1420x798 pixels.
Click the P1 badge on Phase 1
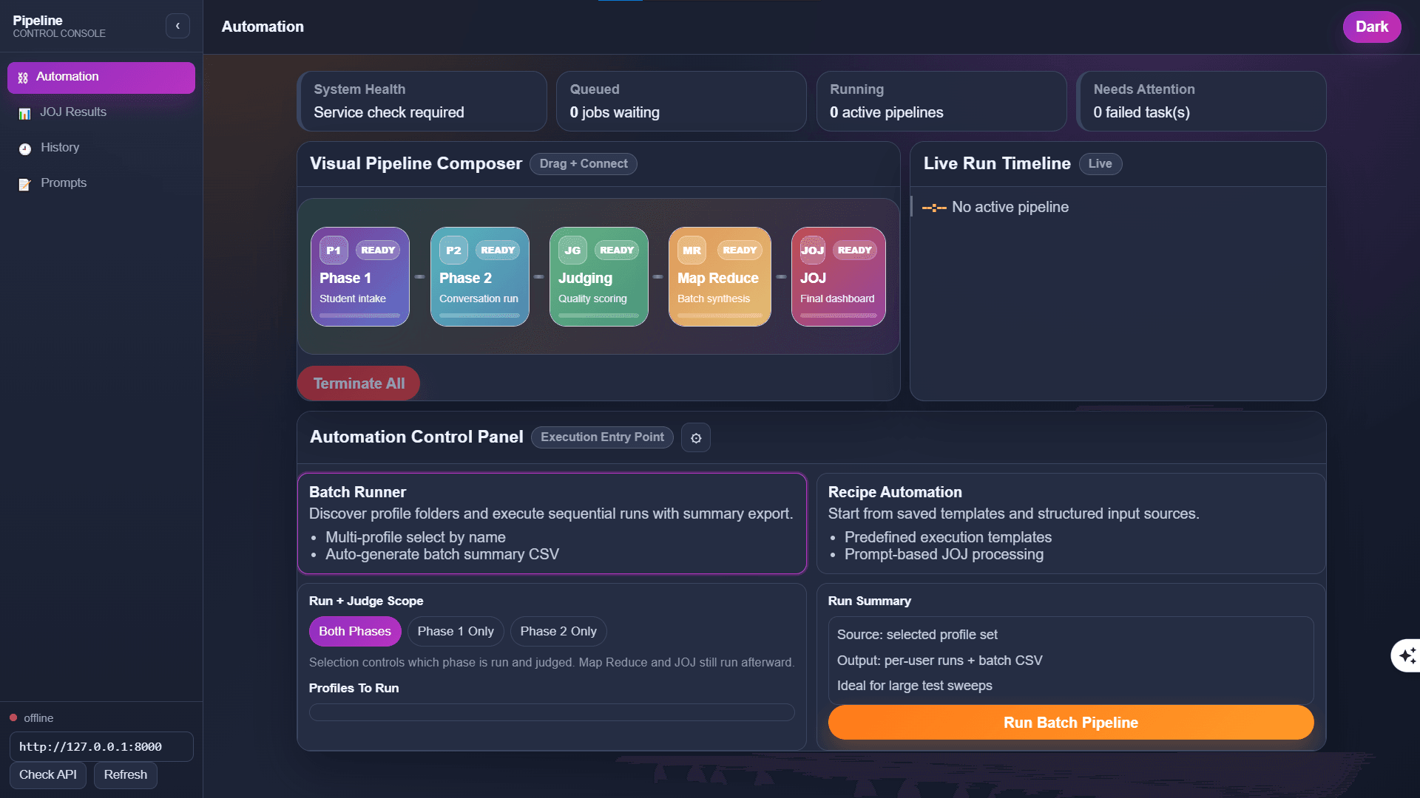pyautogui.click(x=334, y=250)
